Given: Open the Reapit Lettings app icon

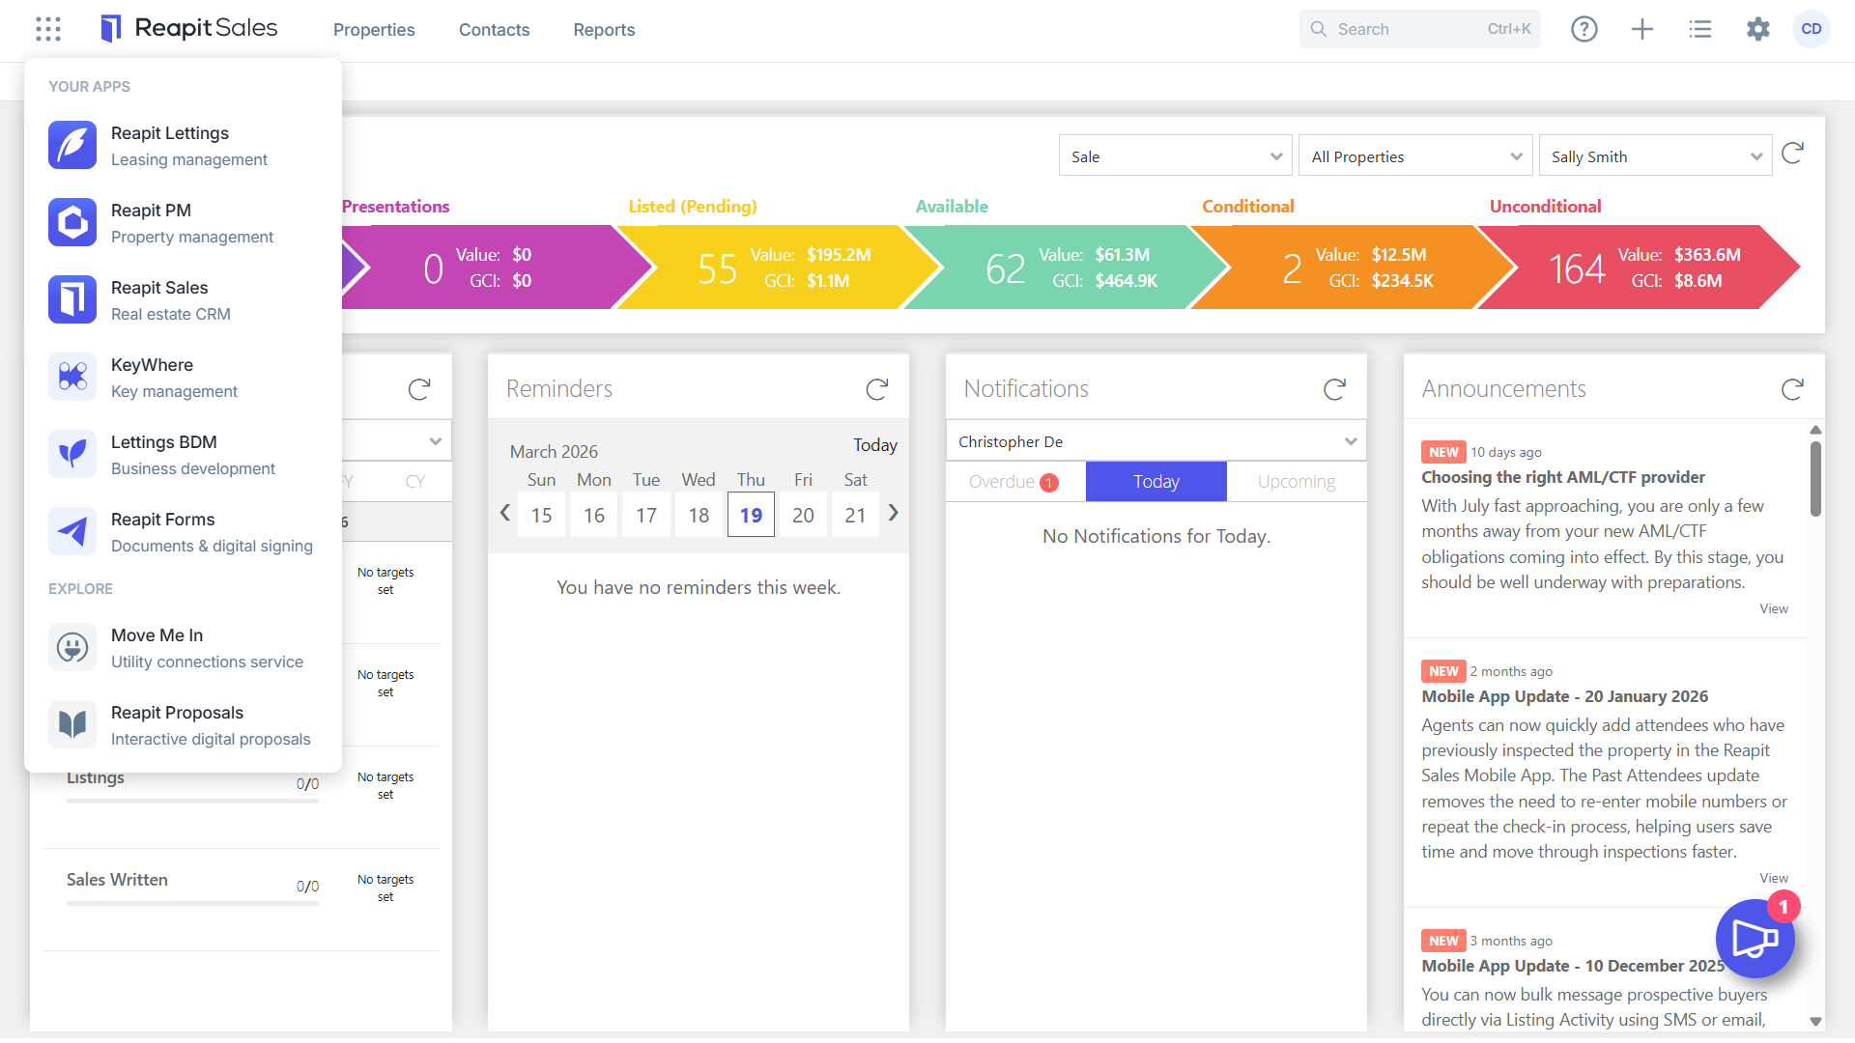Looking at the screenshot, I should click(x=72, y=145).
